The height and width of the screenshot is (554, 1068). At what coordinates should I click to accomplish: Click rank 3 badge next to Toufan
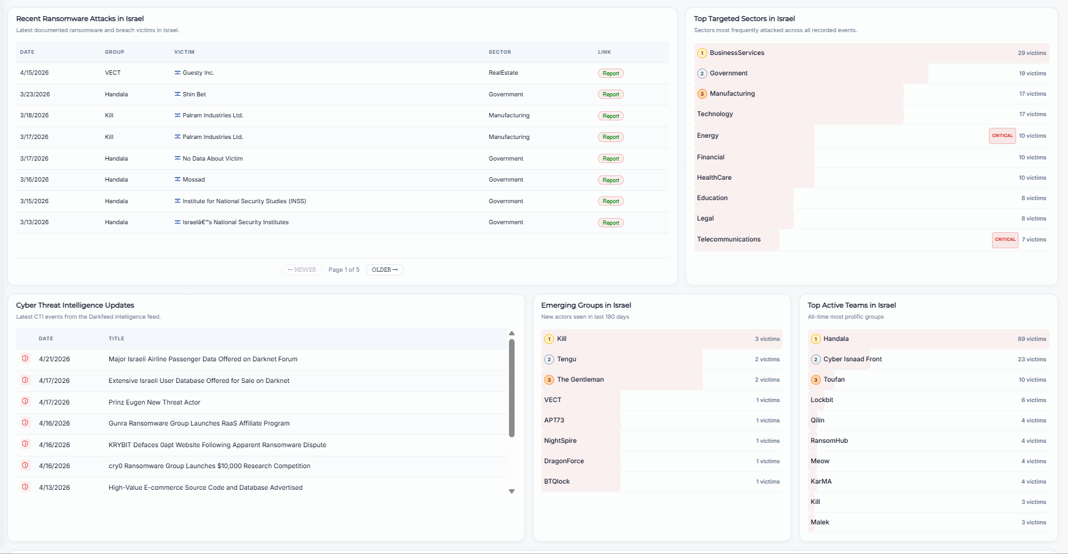click(x=816, y=380)
